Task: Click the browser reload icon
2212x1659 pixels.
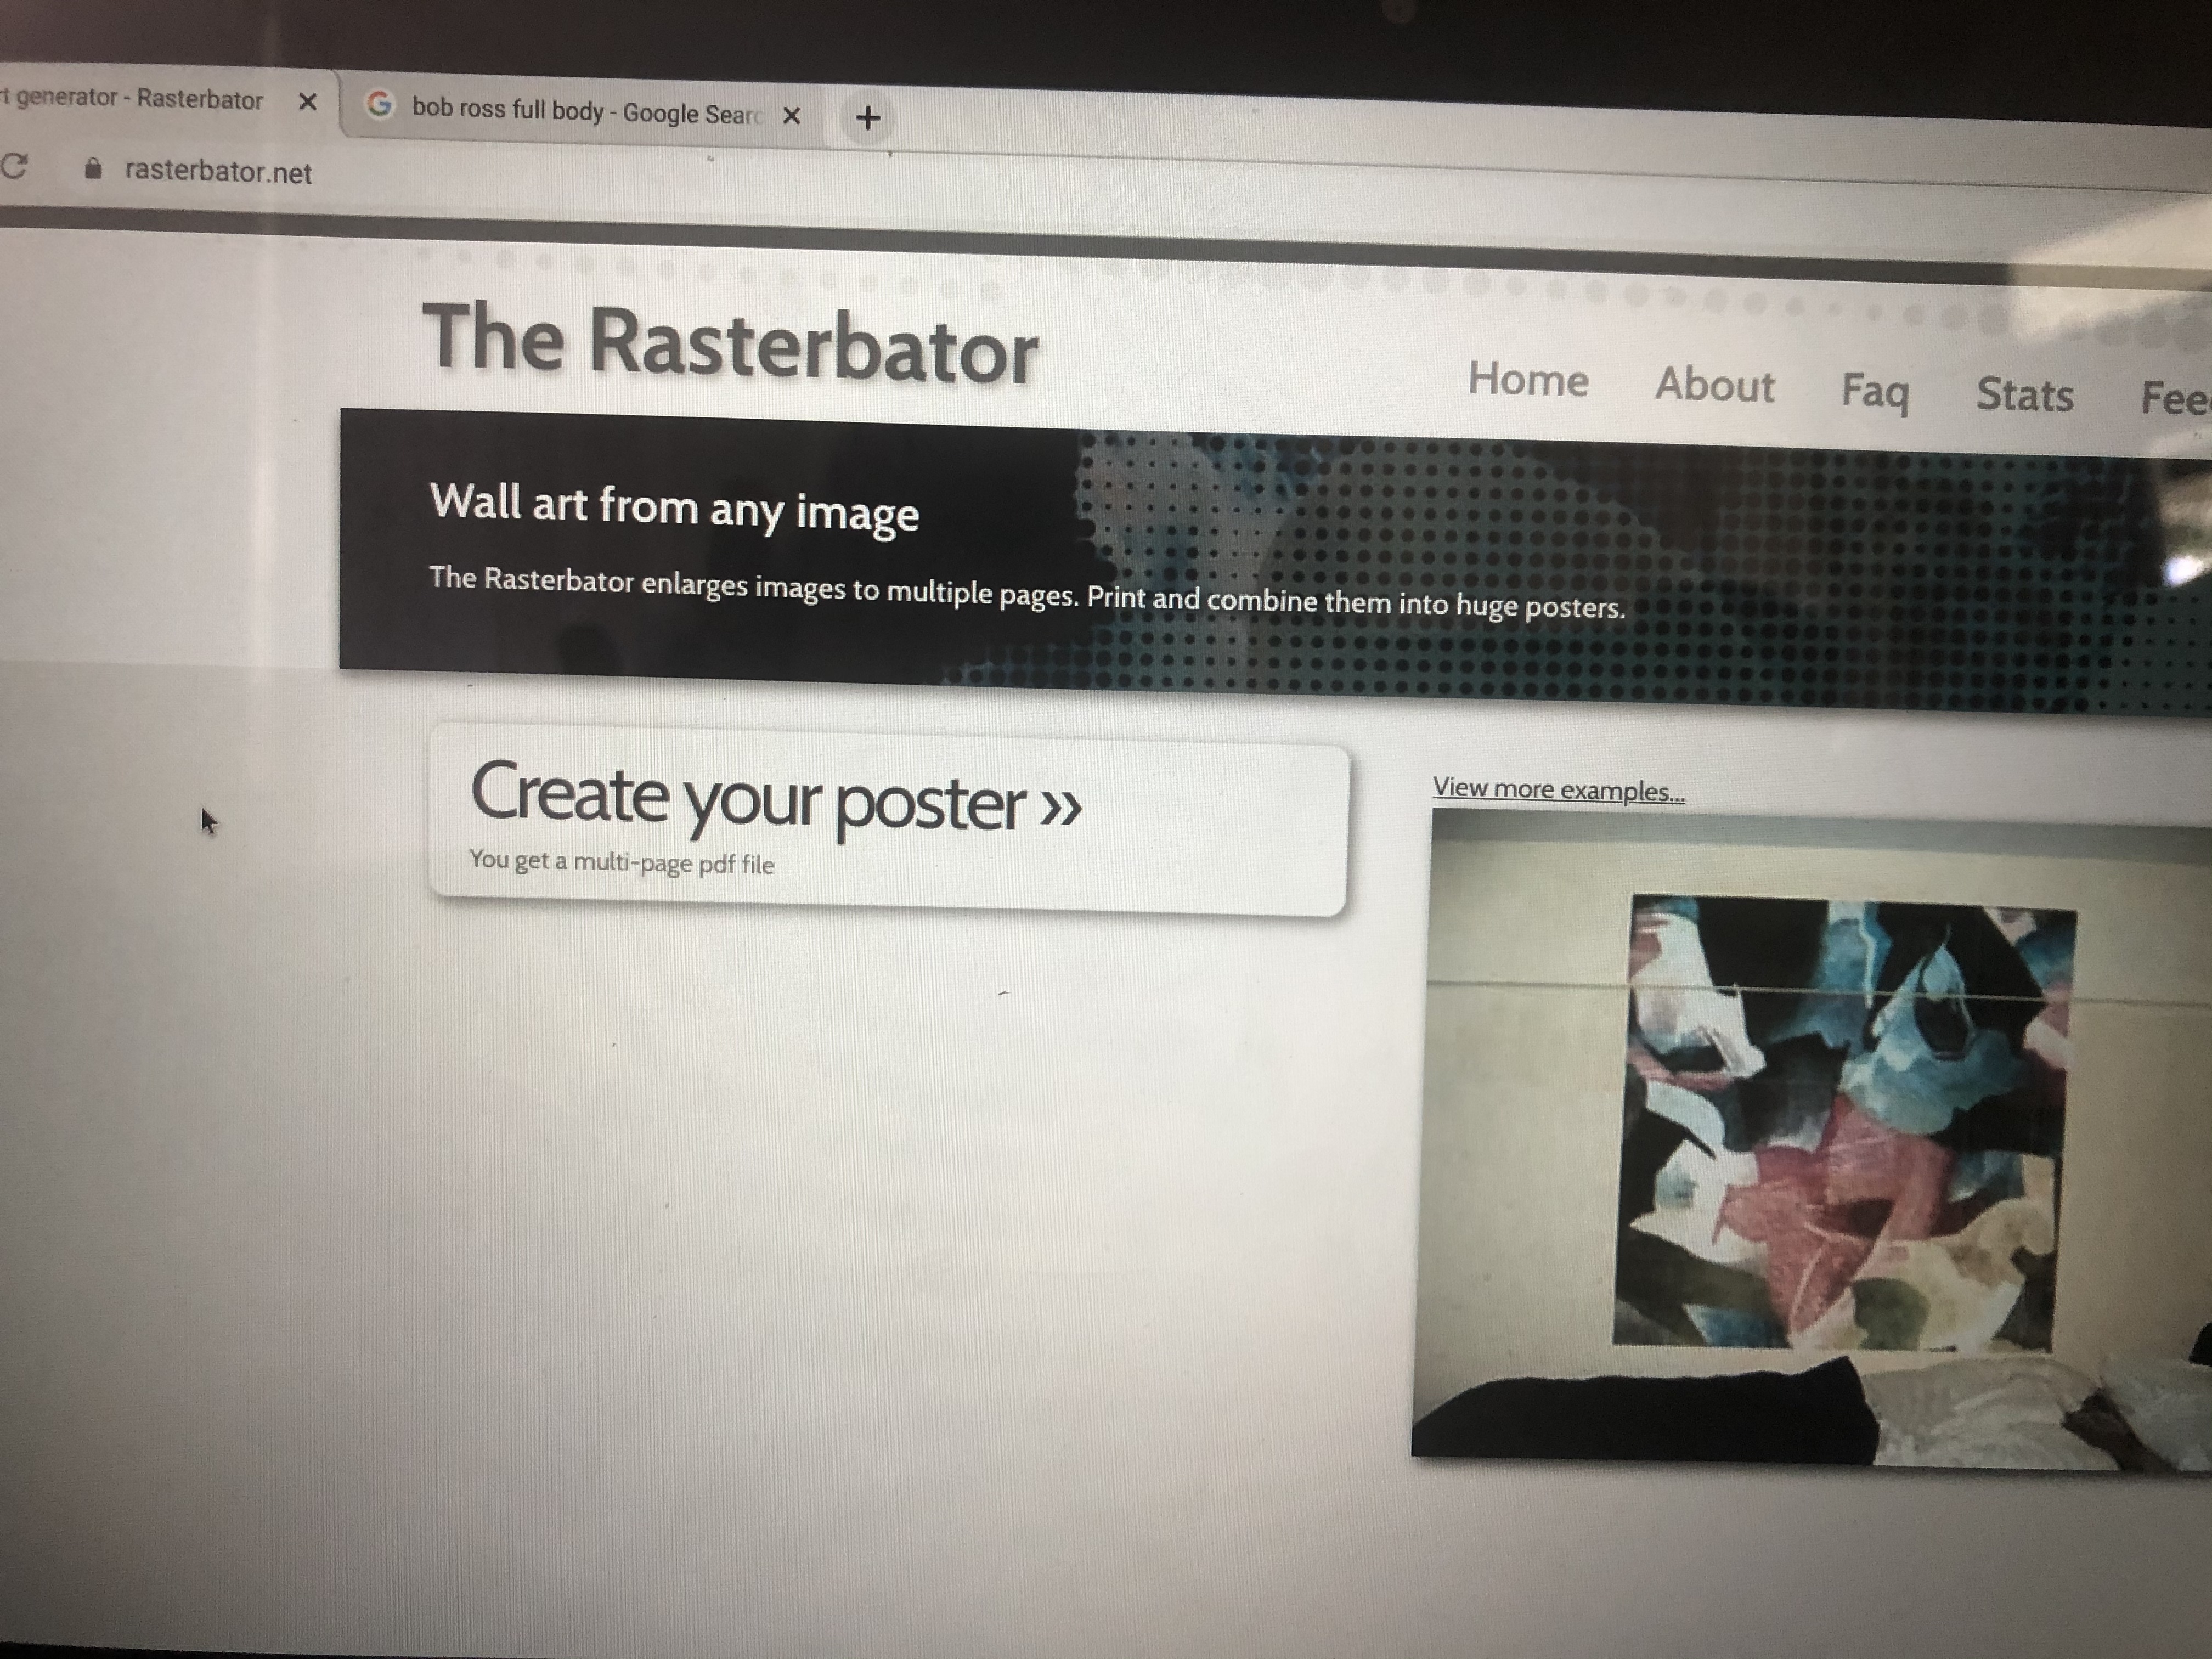Action: coord(14,165)
